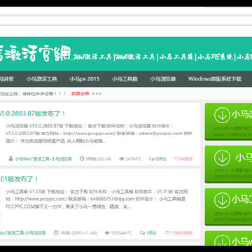Click the download arrow icon on the second green button
252x252 pixels.
(x=222, y=157)
